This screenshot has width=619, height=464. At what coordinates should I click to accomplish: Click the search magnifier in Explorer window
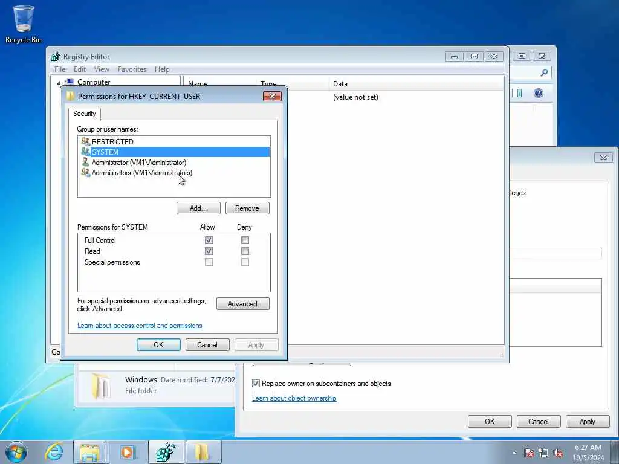click(x=544, y=72)
